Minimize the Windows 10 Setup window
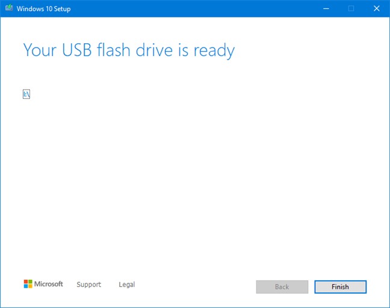The width and height of the screenshot is (390, 308). point(326,8)
